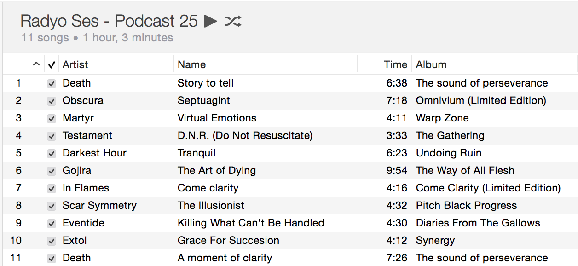Screen dimensions: 578x266
Task: Toggle the Scar Symmetry track checkbox
Action: click(52, 206)
